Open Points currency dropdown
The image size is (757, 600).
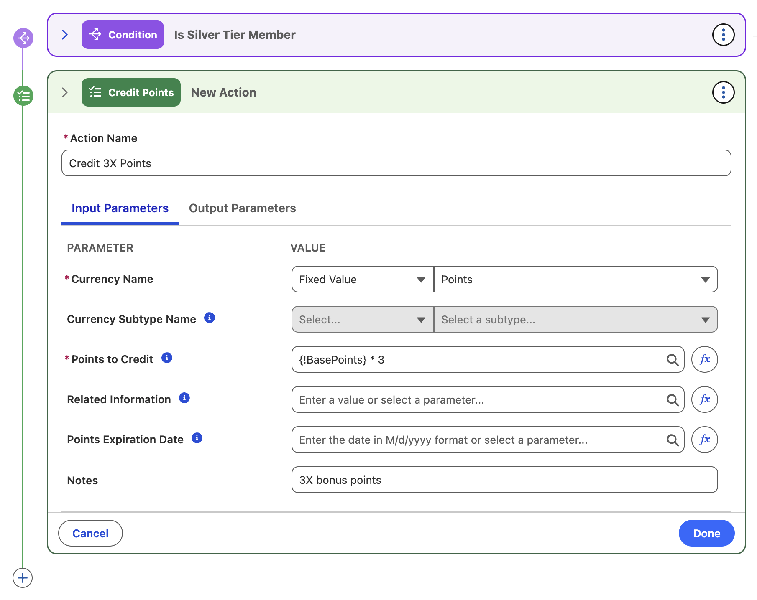click(576, 279)
